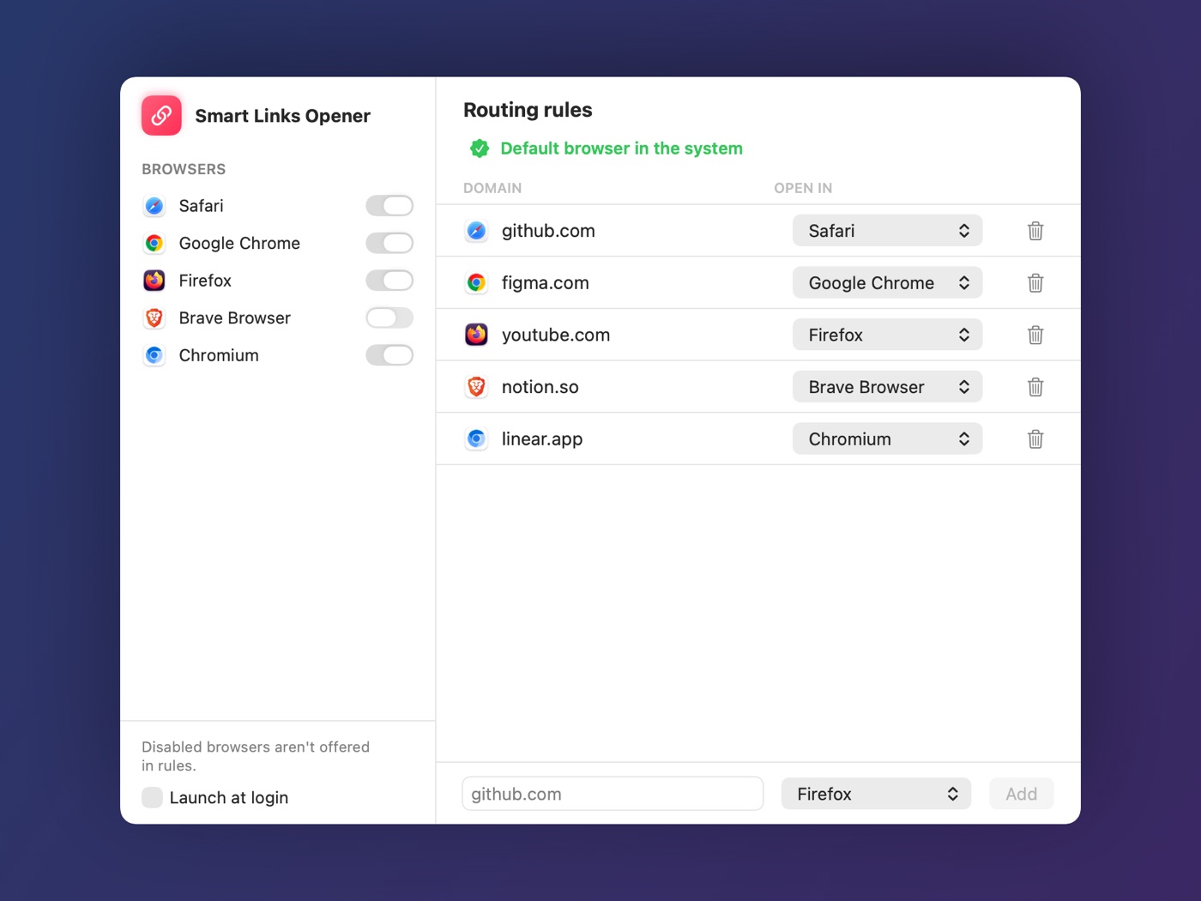Delete the github.com rule with its trash icon
This screenshot has width=1201, height=901.
pyautogui.click(x=1035, y=231)
